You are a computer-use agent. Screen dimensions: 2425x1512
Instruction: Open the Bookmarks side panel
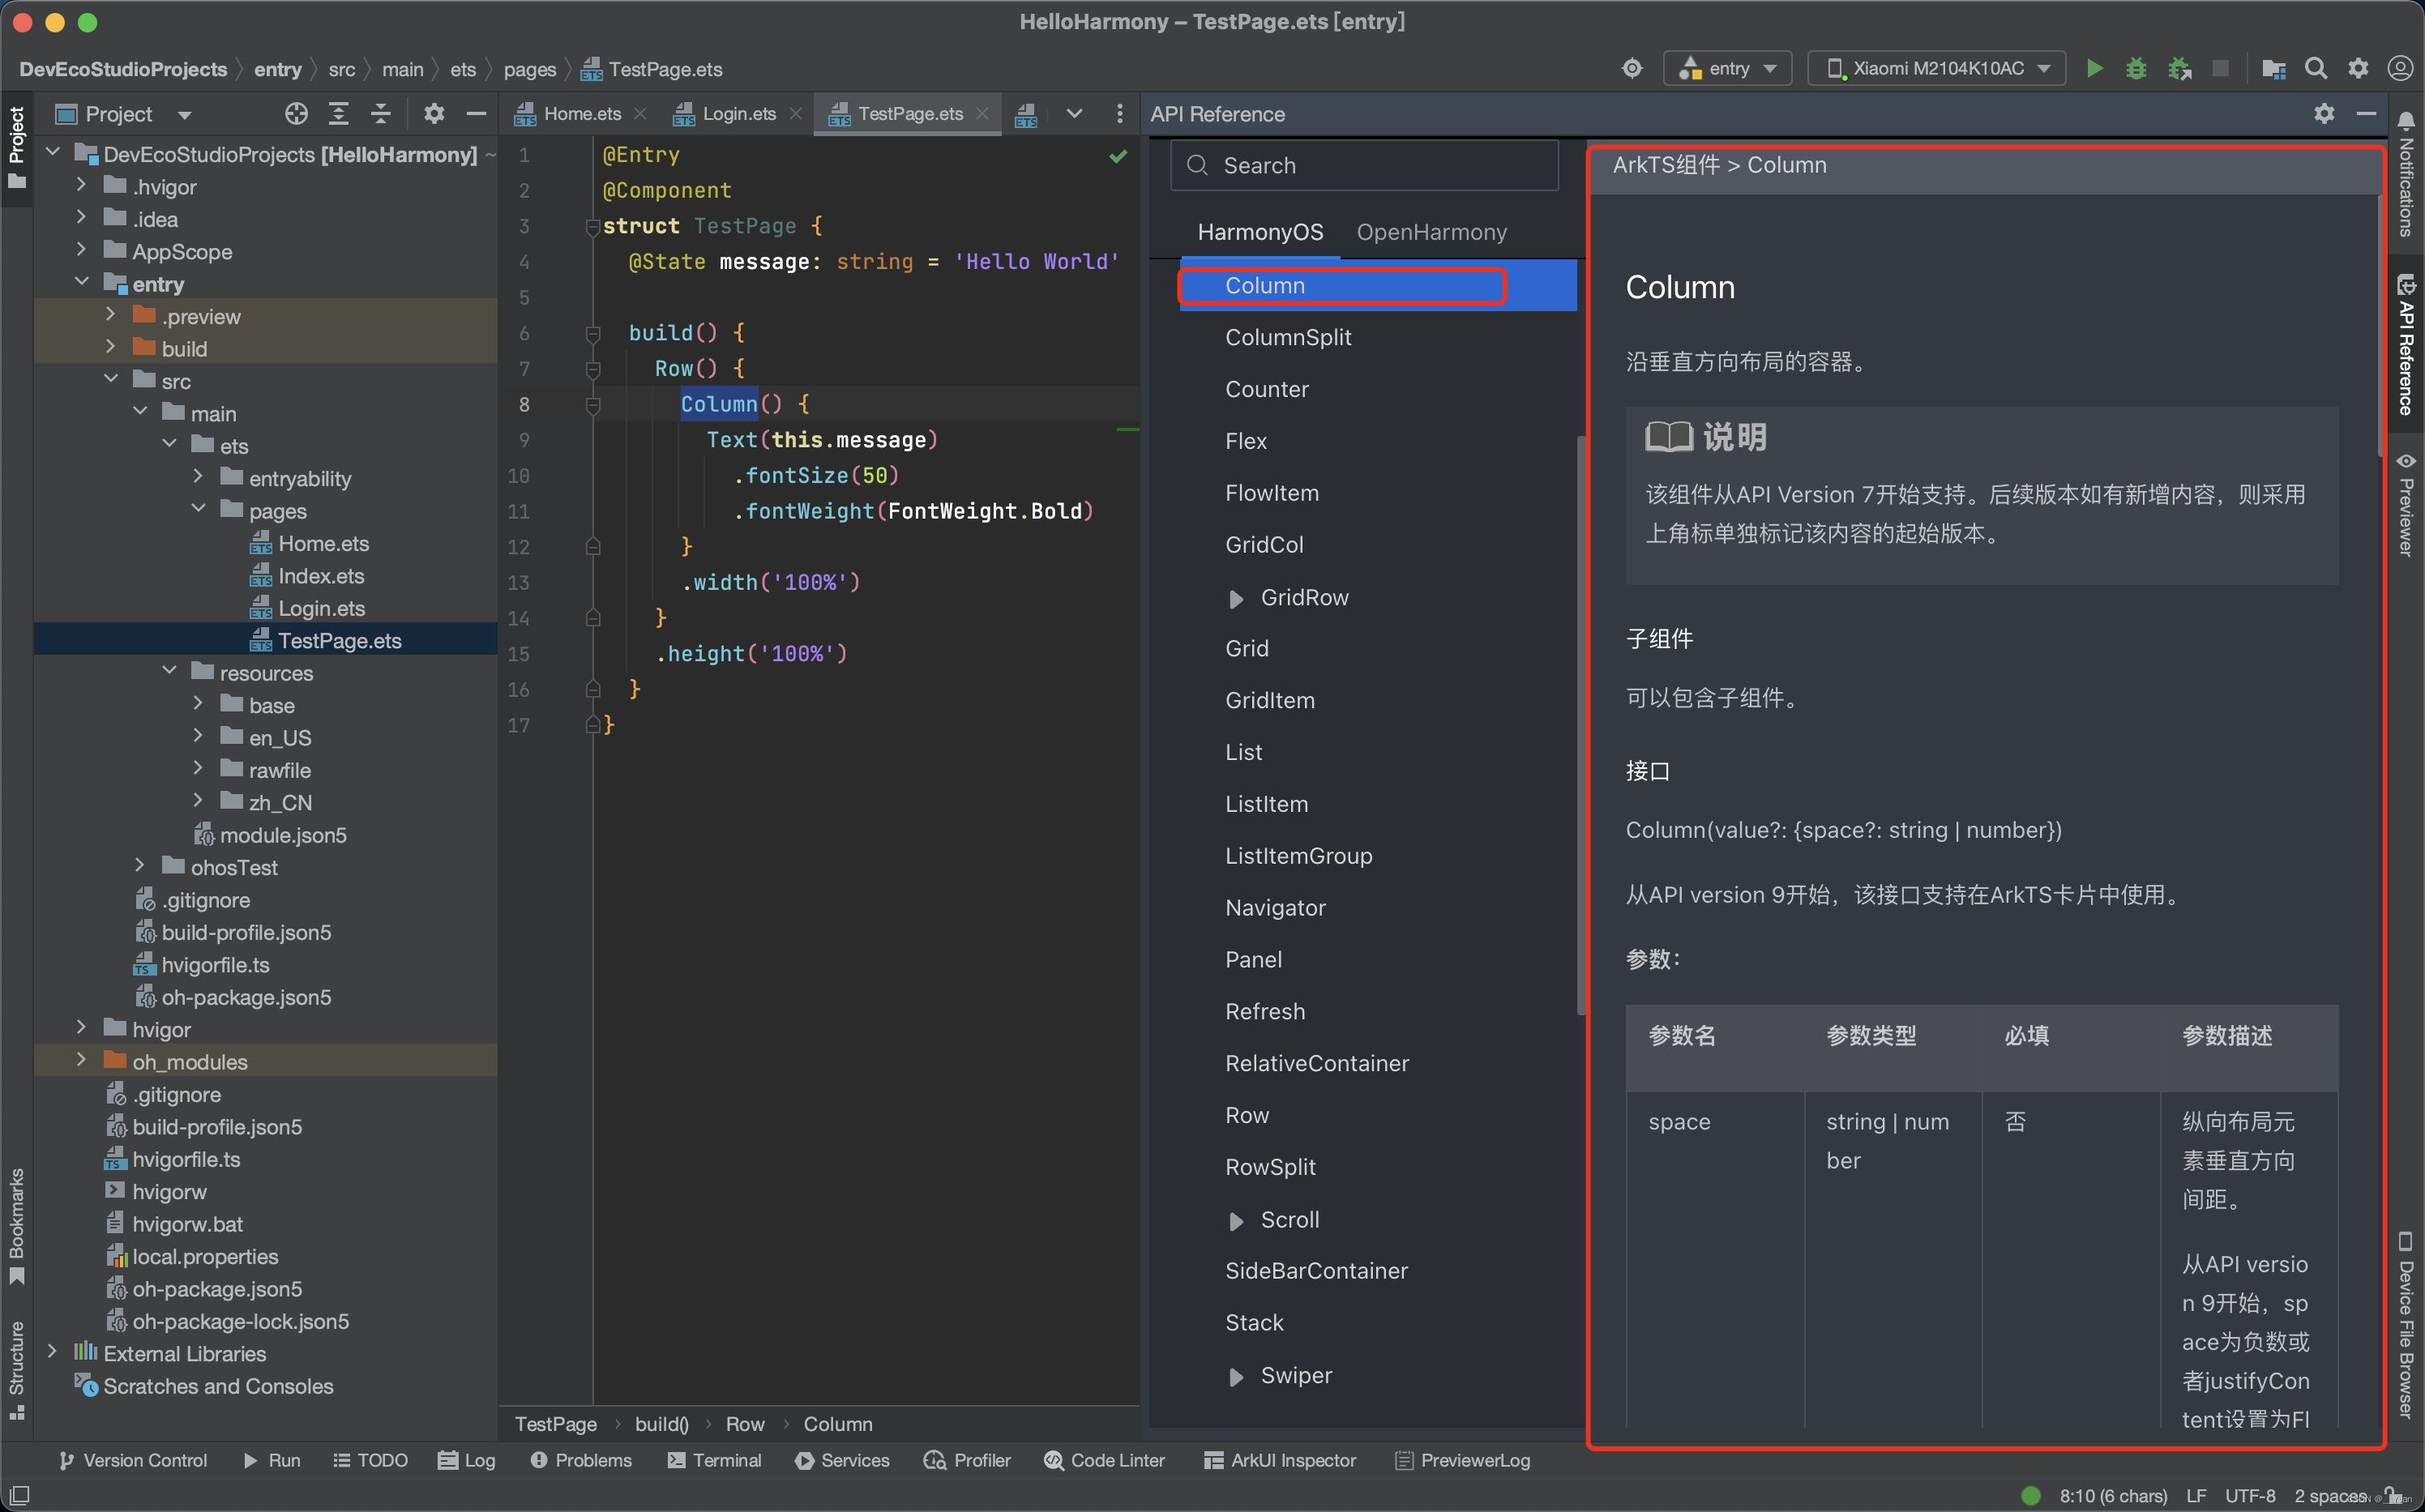point(16,1227)
